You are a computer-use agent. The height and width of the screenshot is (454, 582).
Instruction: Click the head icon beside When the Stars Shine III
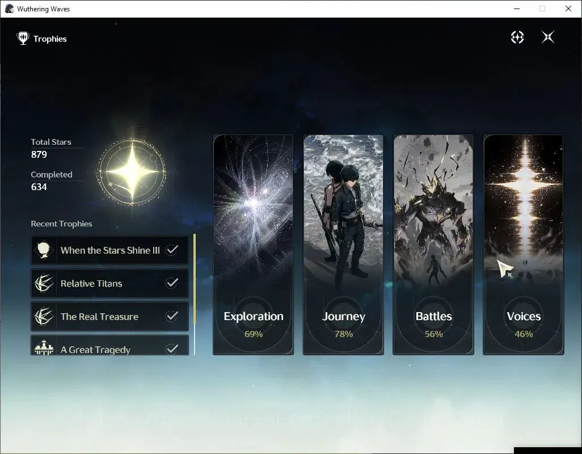click(x=44, y=250)
